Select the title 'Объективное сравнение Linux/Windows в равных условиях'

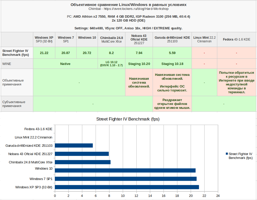click(128, 5)
